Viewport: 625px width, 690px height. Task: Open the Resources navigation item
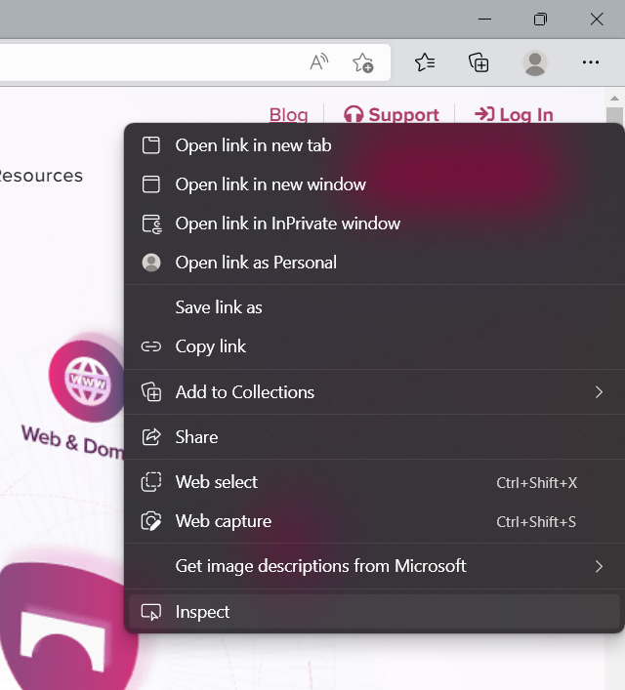[x=41, y=175]
